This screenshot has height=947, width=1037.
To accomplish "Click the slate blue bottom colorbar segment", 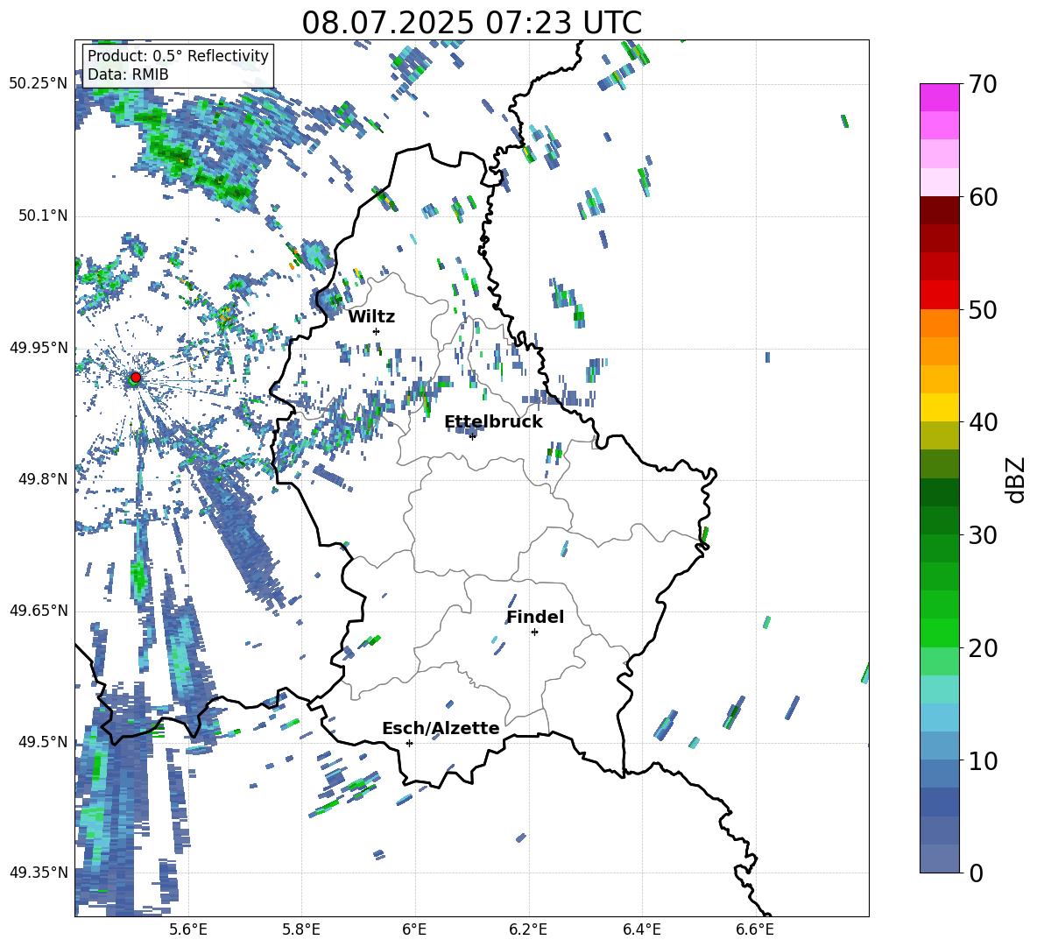I will (x=939, y=859).
